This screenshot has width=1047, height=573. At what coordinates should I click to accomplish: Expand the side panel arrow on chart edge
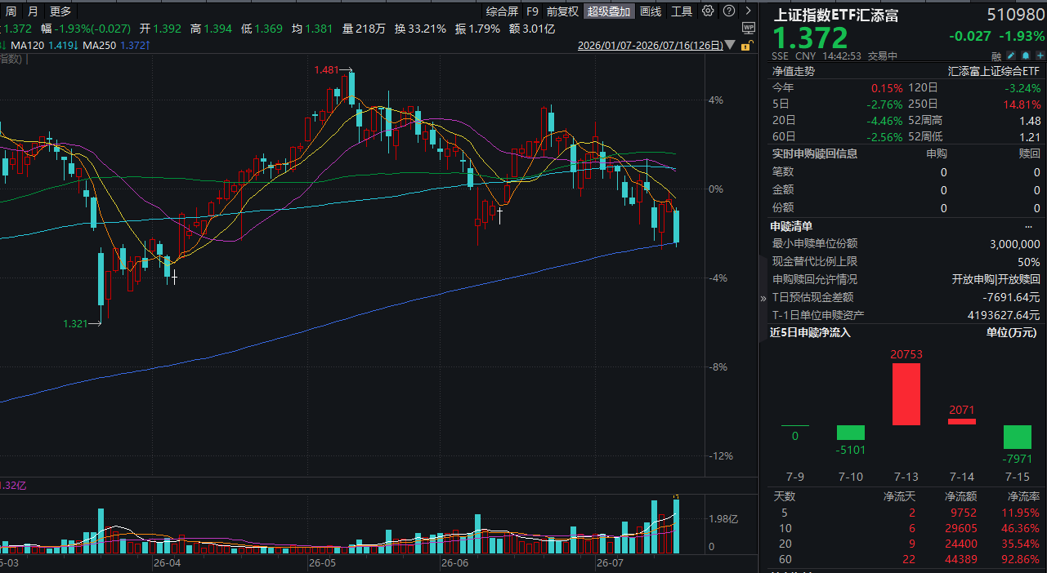point(763,298)
